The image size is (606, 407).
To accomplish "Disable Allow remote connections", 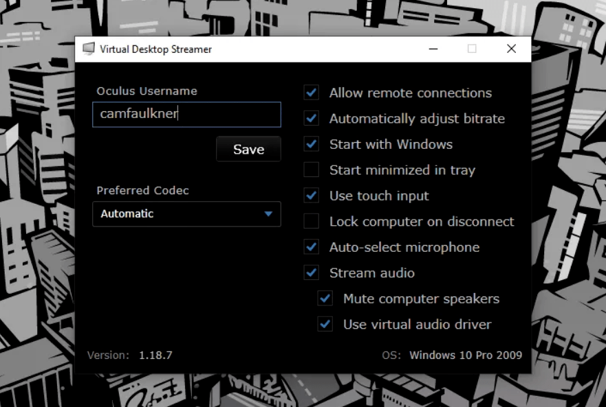I will click(x=310, y=93).
